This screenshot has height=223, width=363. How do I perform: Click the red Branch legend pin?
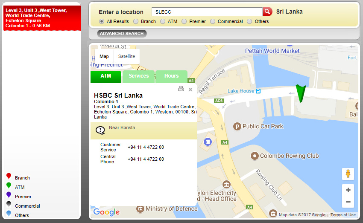pos(9,177)
